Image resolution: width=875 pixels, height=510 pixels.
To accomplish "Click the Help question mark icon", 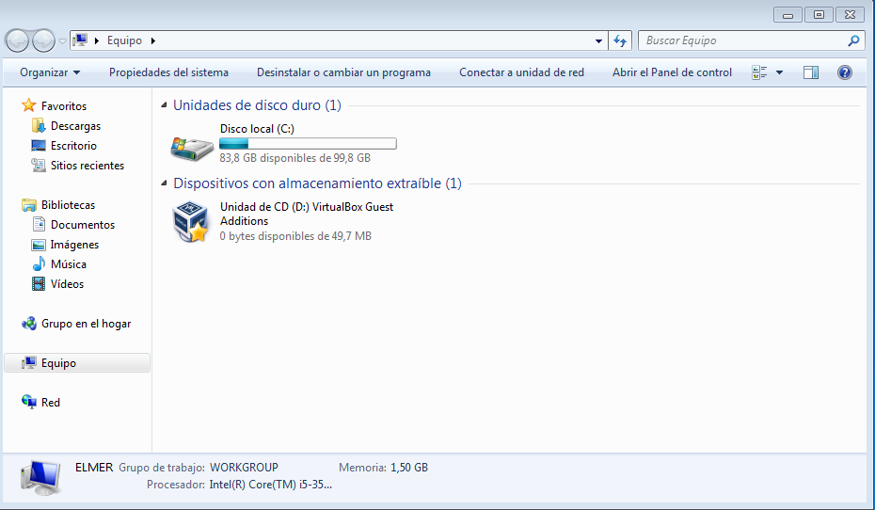I will 845,72.
